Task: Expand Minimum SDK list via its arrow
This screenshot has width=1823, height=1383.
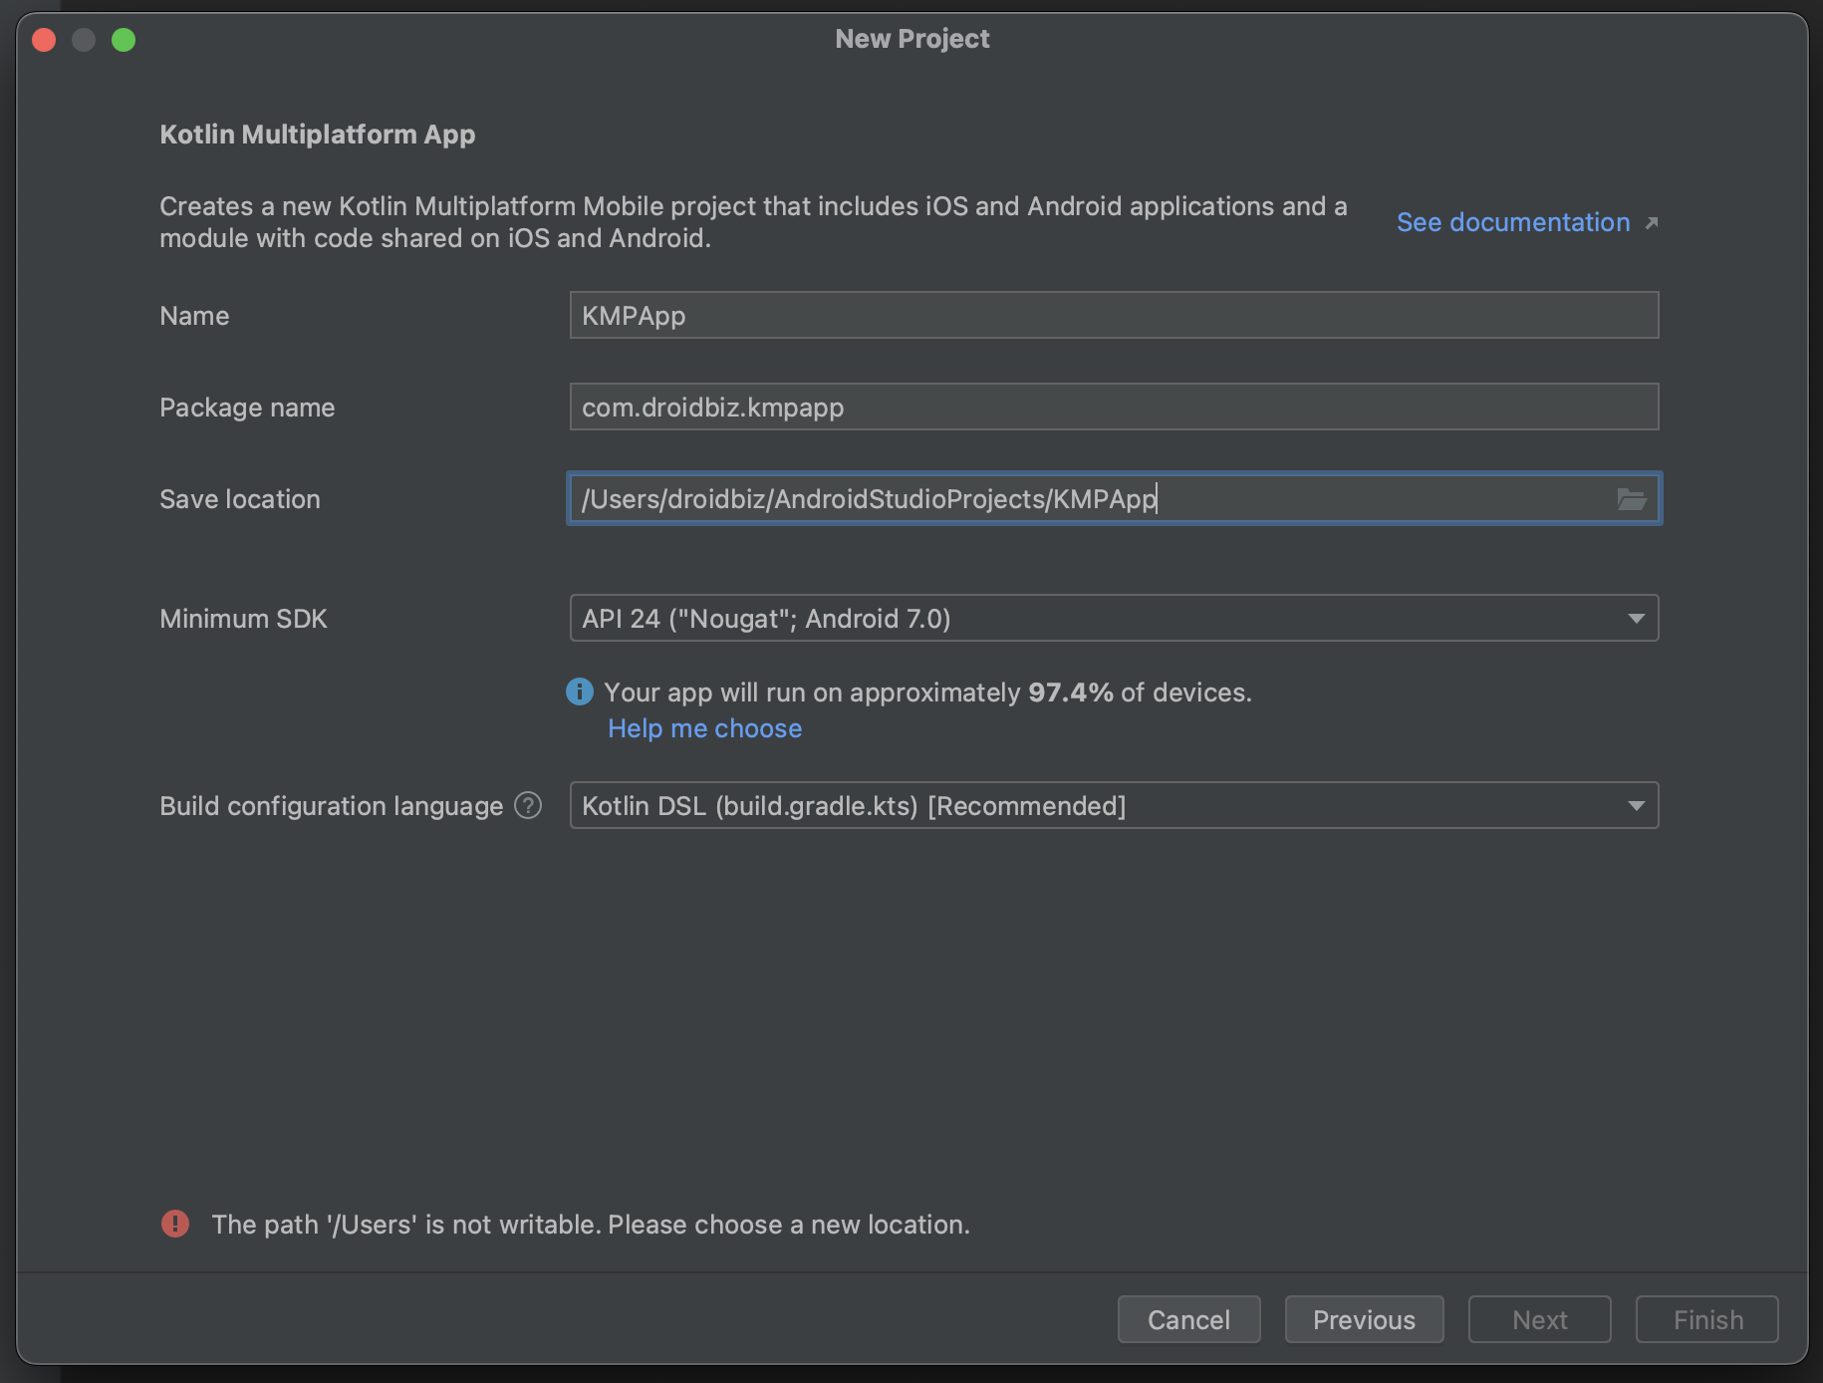Action: point(1637,618)
